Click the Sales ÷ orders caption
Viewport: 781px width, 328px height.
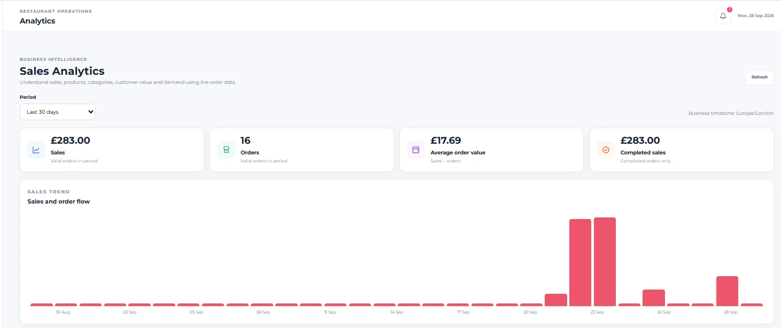click(446, 161)
